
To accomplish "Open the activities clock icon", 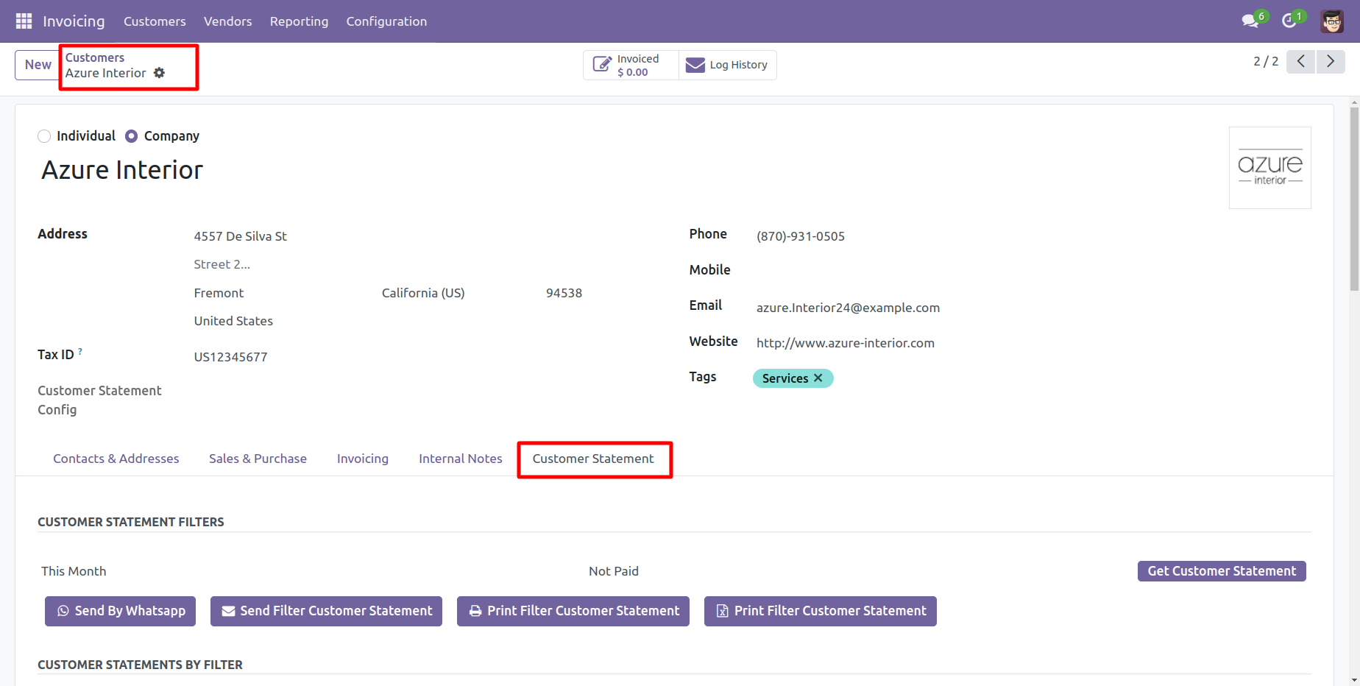I will 1289,21.
